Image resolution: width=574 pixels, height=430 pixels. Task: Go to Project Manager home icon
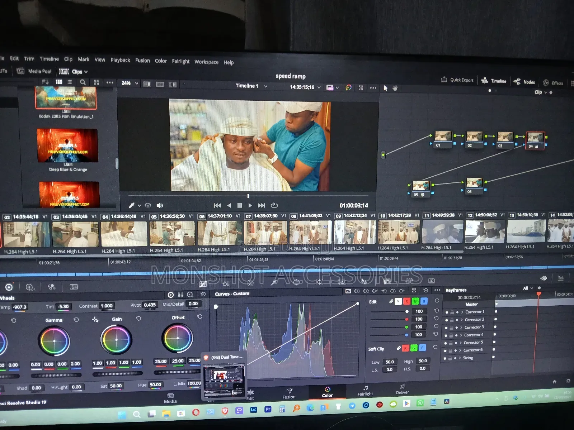click(x=554, y=382)
